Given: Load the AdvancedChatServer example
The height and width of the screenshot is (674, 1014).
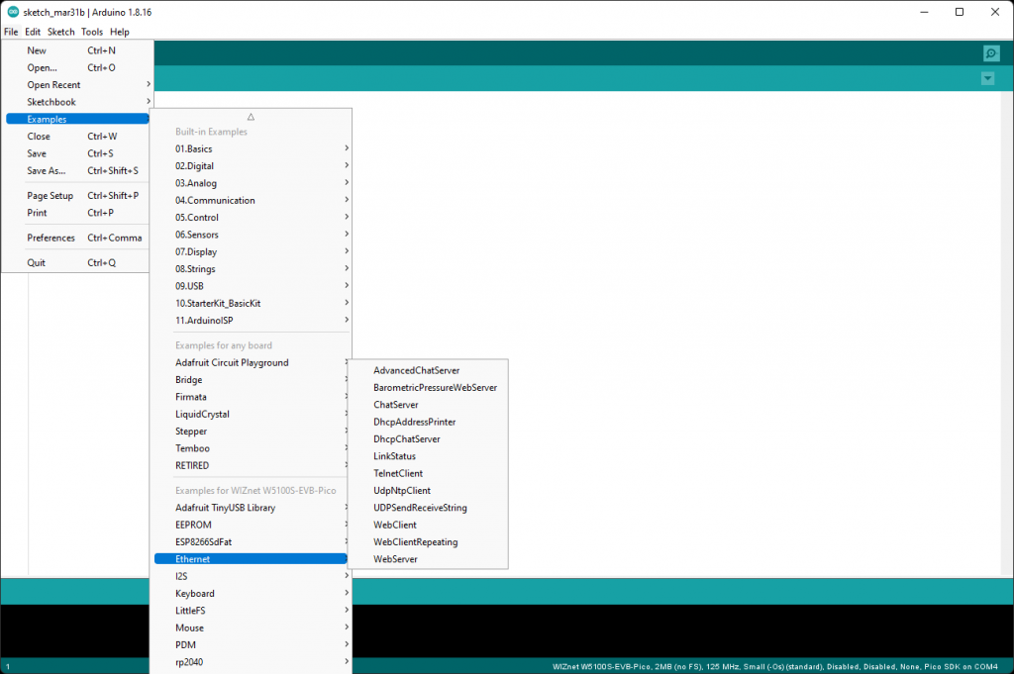Looking at the screenshot, I should click(428, 370).
